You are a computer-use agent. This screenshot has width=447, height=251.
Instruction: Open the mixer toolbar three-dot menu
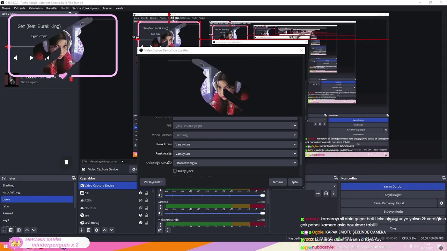point(168,230)
